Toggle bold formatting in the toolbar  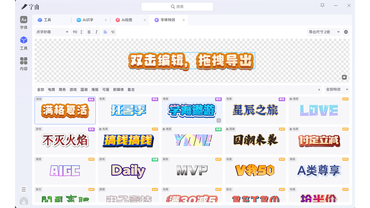[89, 32]
